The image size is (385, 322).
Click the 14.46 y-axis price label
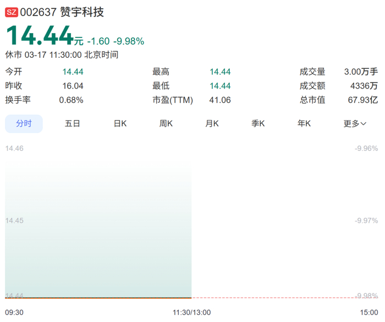pyautogui.click(x=14, y=149)
